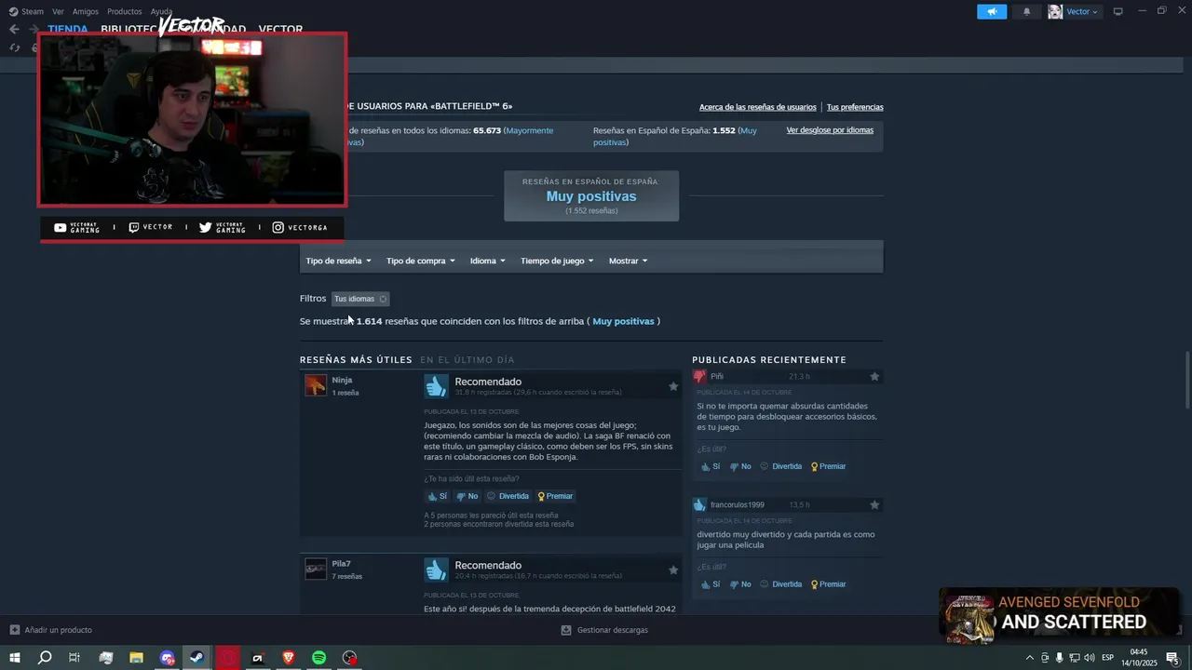Expand the 'Mostrar' dropdown

pos(629,261)
